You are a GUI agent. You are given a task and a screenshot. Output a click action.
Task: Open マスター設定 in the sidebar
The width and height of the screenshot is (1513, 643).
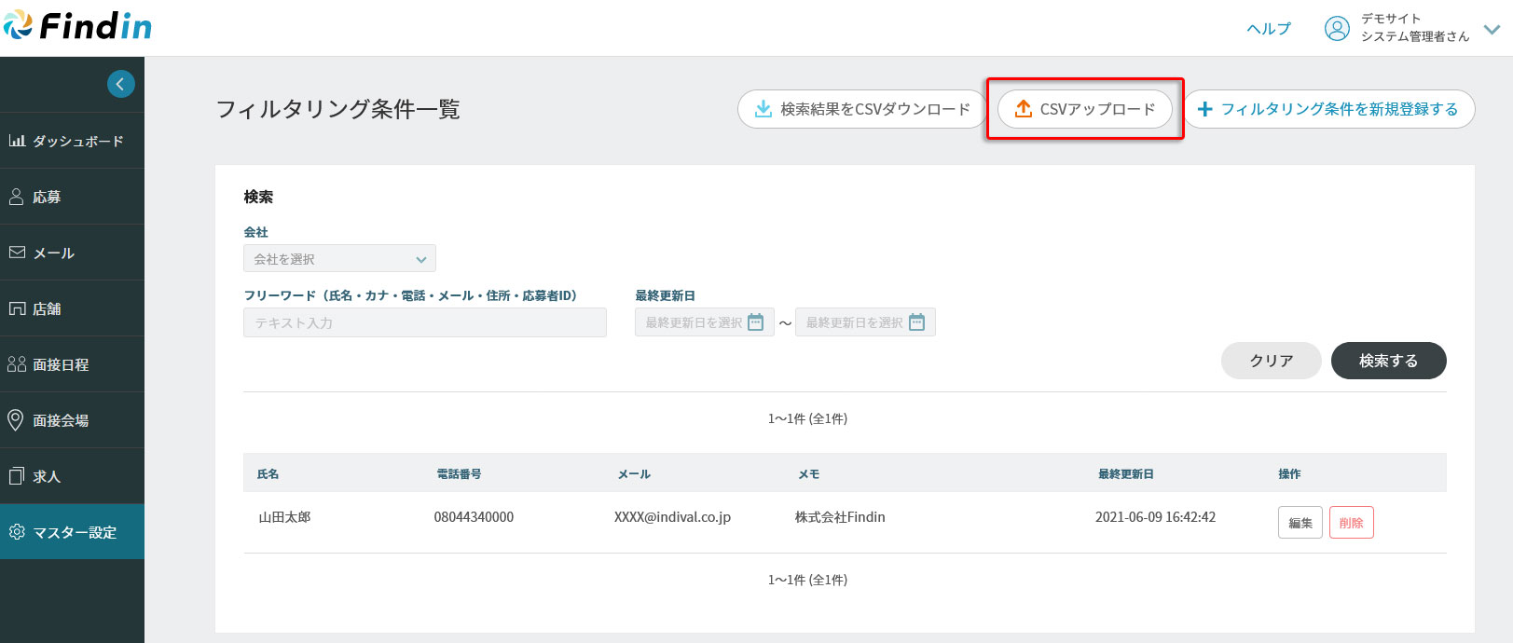coord(72,532)
